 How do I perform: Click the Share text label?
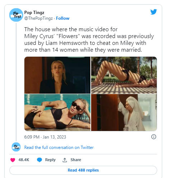pos(76,160)
